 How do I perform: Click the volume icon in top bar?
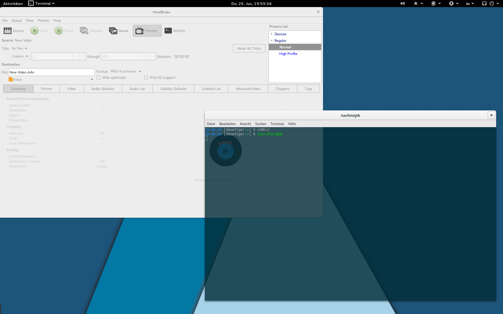point(402,3)
